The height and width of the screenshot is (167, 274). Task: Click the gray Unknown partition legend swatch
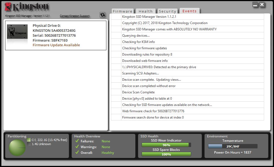click(x=29, y=144)
